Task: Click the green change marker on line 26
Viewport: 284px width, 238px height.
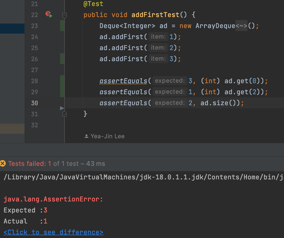Action: click(x=62, y=59)
